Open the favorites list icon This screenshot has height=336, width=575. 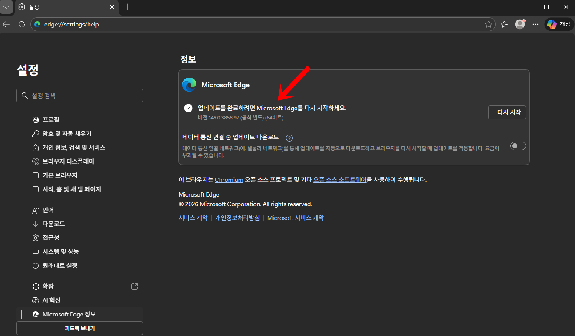click(x=504, y=24)
